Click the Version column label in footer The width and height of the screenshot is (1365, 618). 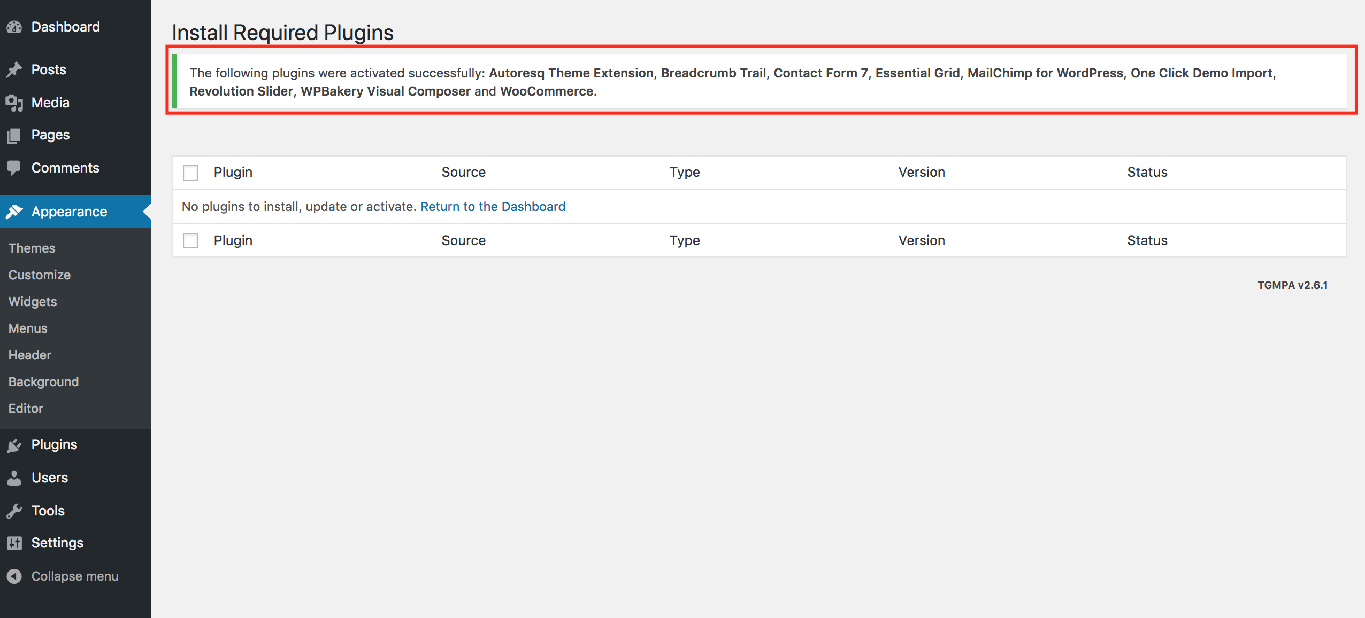point(922,240)
